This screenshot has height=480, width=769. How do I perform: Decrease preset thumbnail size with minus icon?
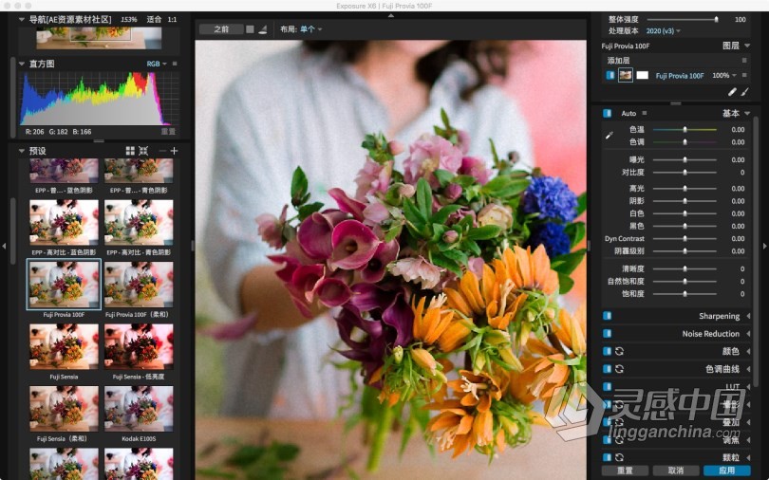162,151
